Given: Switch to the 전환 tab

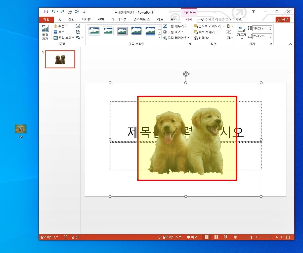Looking at the screenshot, I should pyautogui.click(x=101, y=19).
